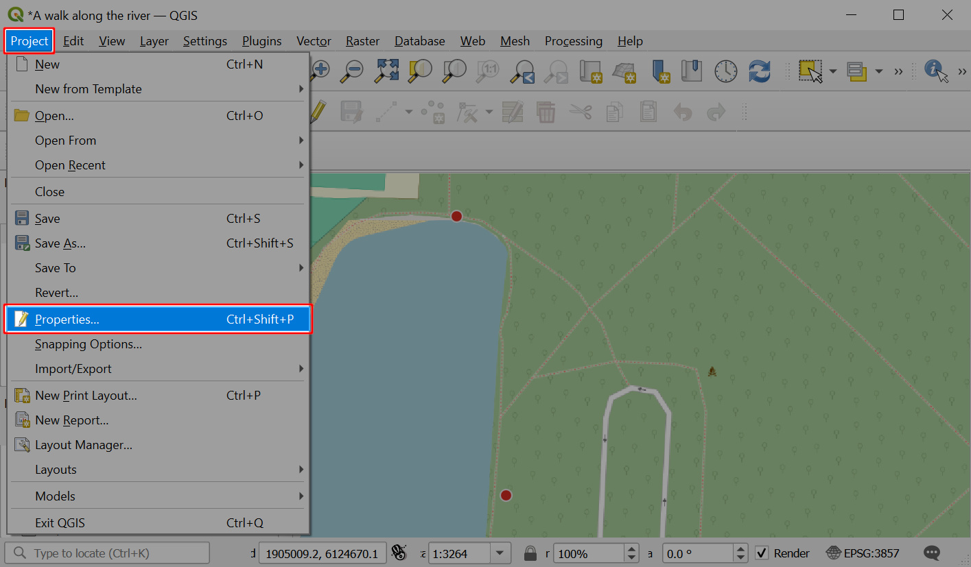The height and width of the screenshot is (567, 971).
Task: Open the Select Features tool dropdown arrow
Action: tap(833, 71)
